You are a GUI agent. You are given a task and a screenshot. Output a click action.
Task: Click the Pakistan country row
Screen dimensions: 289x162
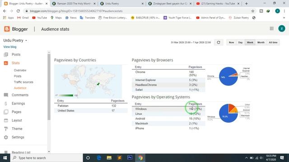91,106
